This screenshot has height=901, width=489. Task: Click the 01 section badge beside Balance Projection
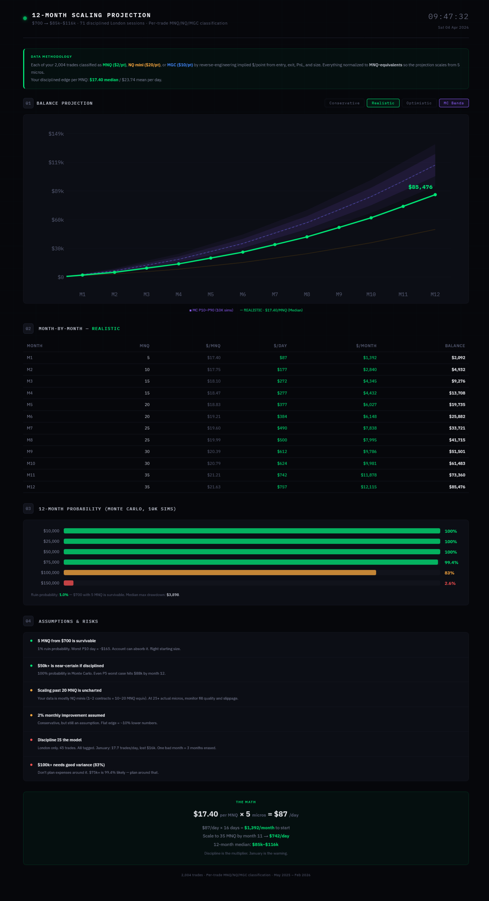[28, 103]
